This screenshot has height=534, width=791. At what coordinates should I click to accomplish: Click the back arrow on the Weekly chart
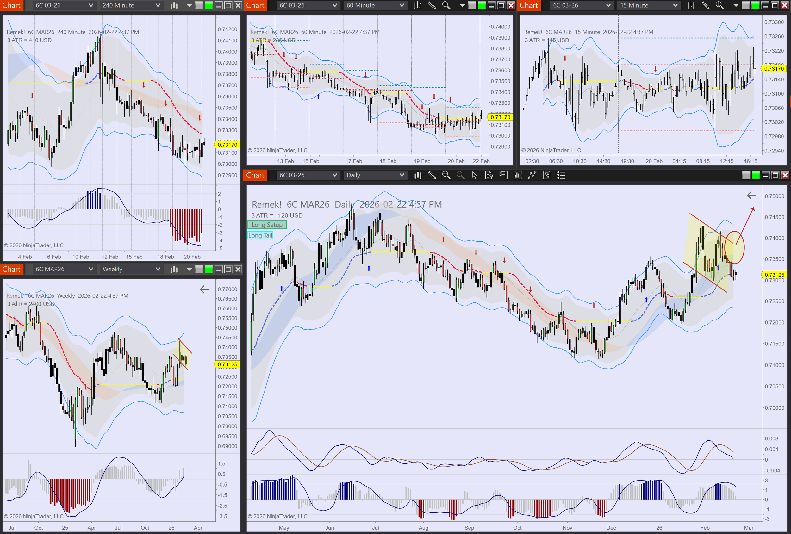tap(204, 290)
